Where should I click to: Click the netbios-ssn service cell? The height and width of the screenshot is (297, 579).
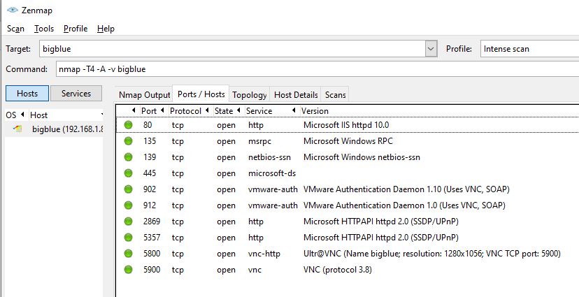269,157
